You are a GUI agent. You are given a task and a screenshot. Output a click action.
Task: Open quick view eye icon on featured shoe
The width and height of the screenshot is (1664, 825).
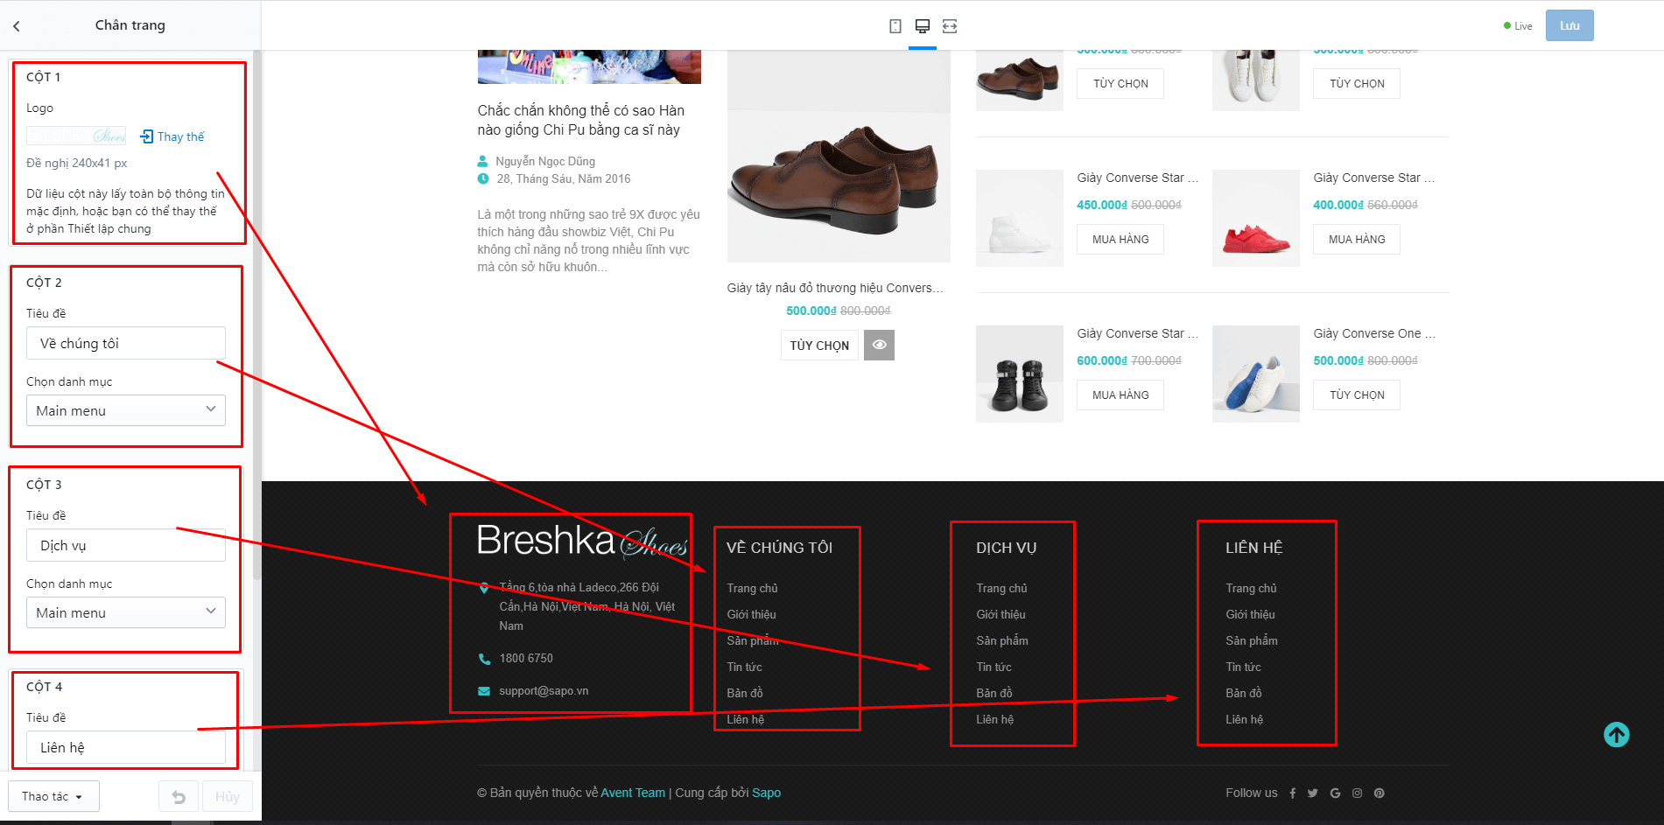tap(879, 345)
